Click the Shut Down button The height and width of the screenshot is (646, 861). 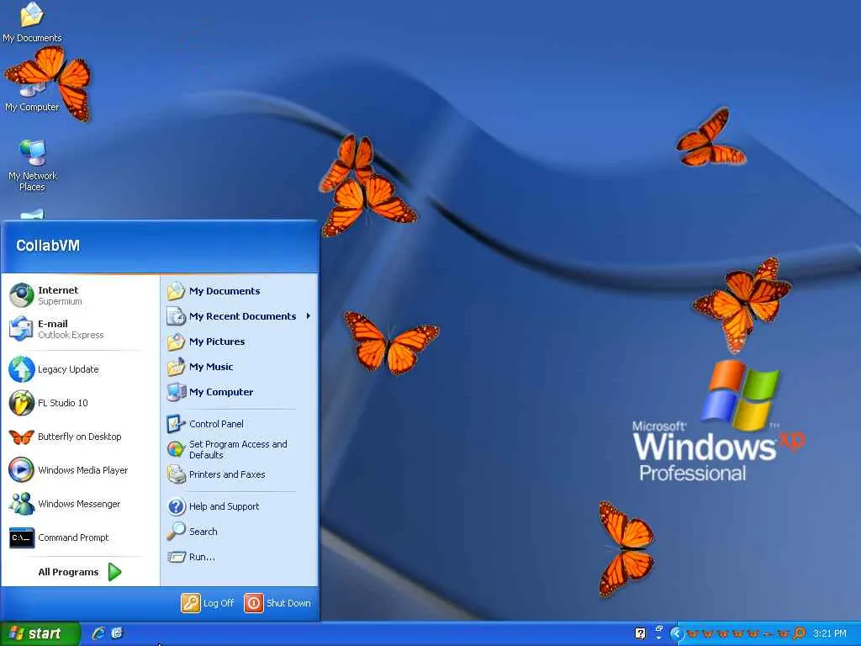(277, 603)
